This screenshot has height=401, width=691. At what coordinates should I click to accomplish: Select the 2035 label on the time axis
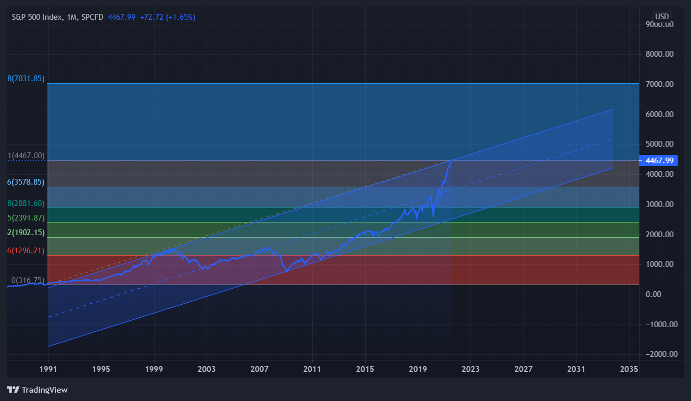[x=629, y=369]
